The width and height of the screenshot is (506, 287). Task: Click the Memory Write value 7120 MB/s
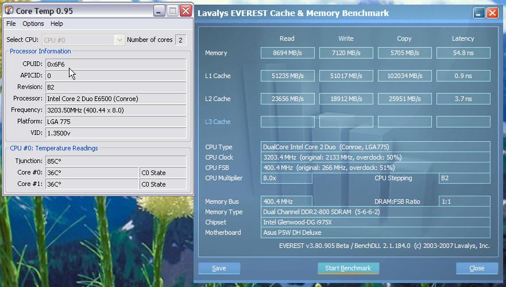coord(346,53)
